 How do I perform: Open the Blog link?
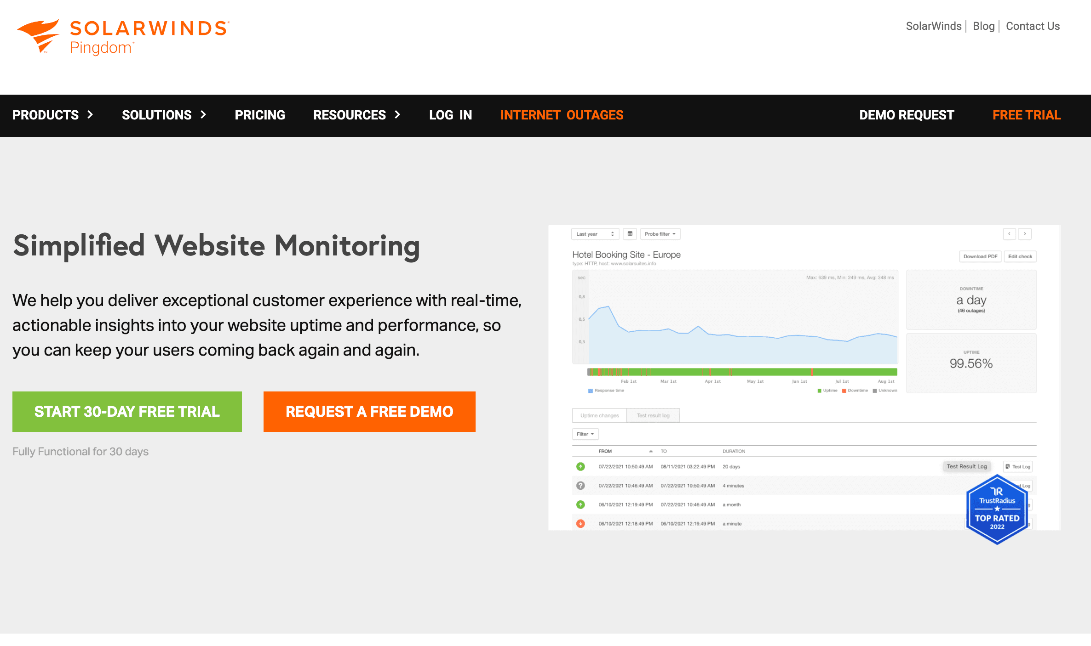coord(983,26)
